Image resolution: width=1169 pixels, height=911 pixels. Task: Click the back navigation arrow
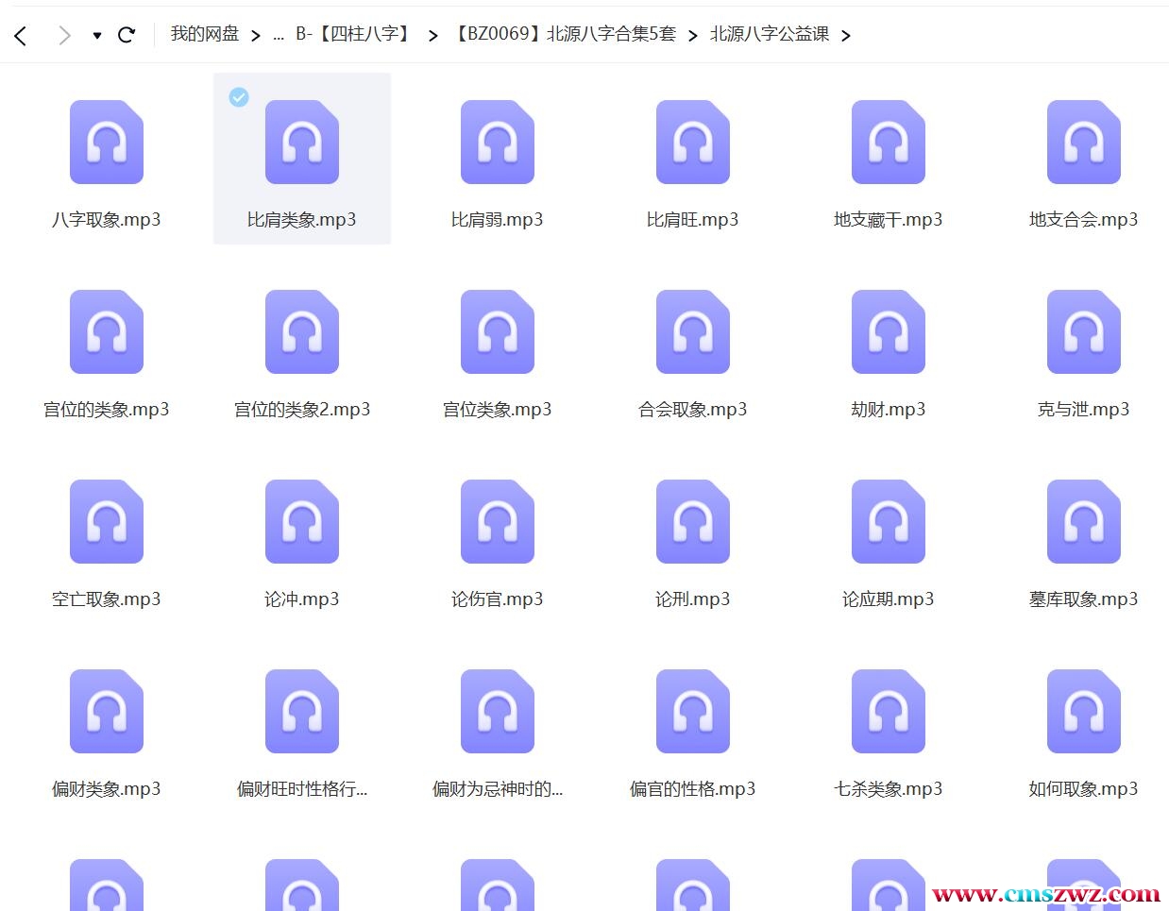click(21, 36)
